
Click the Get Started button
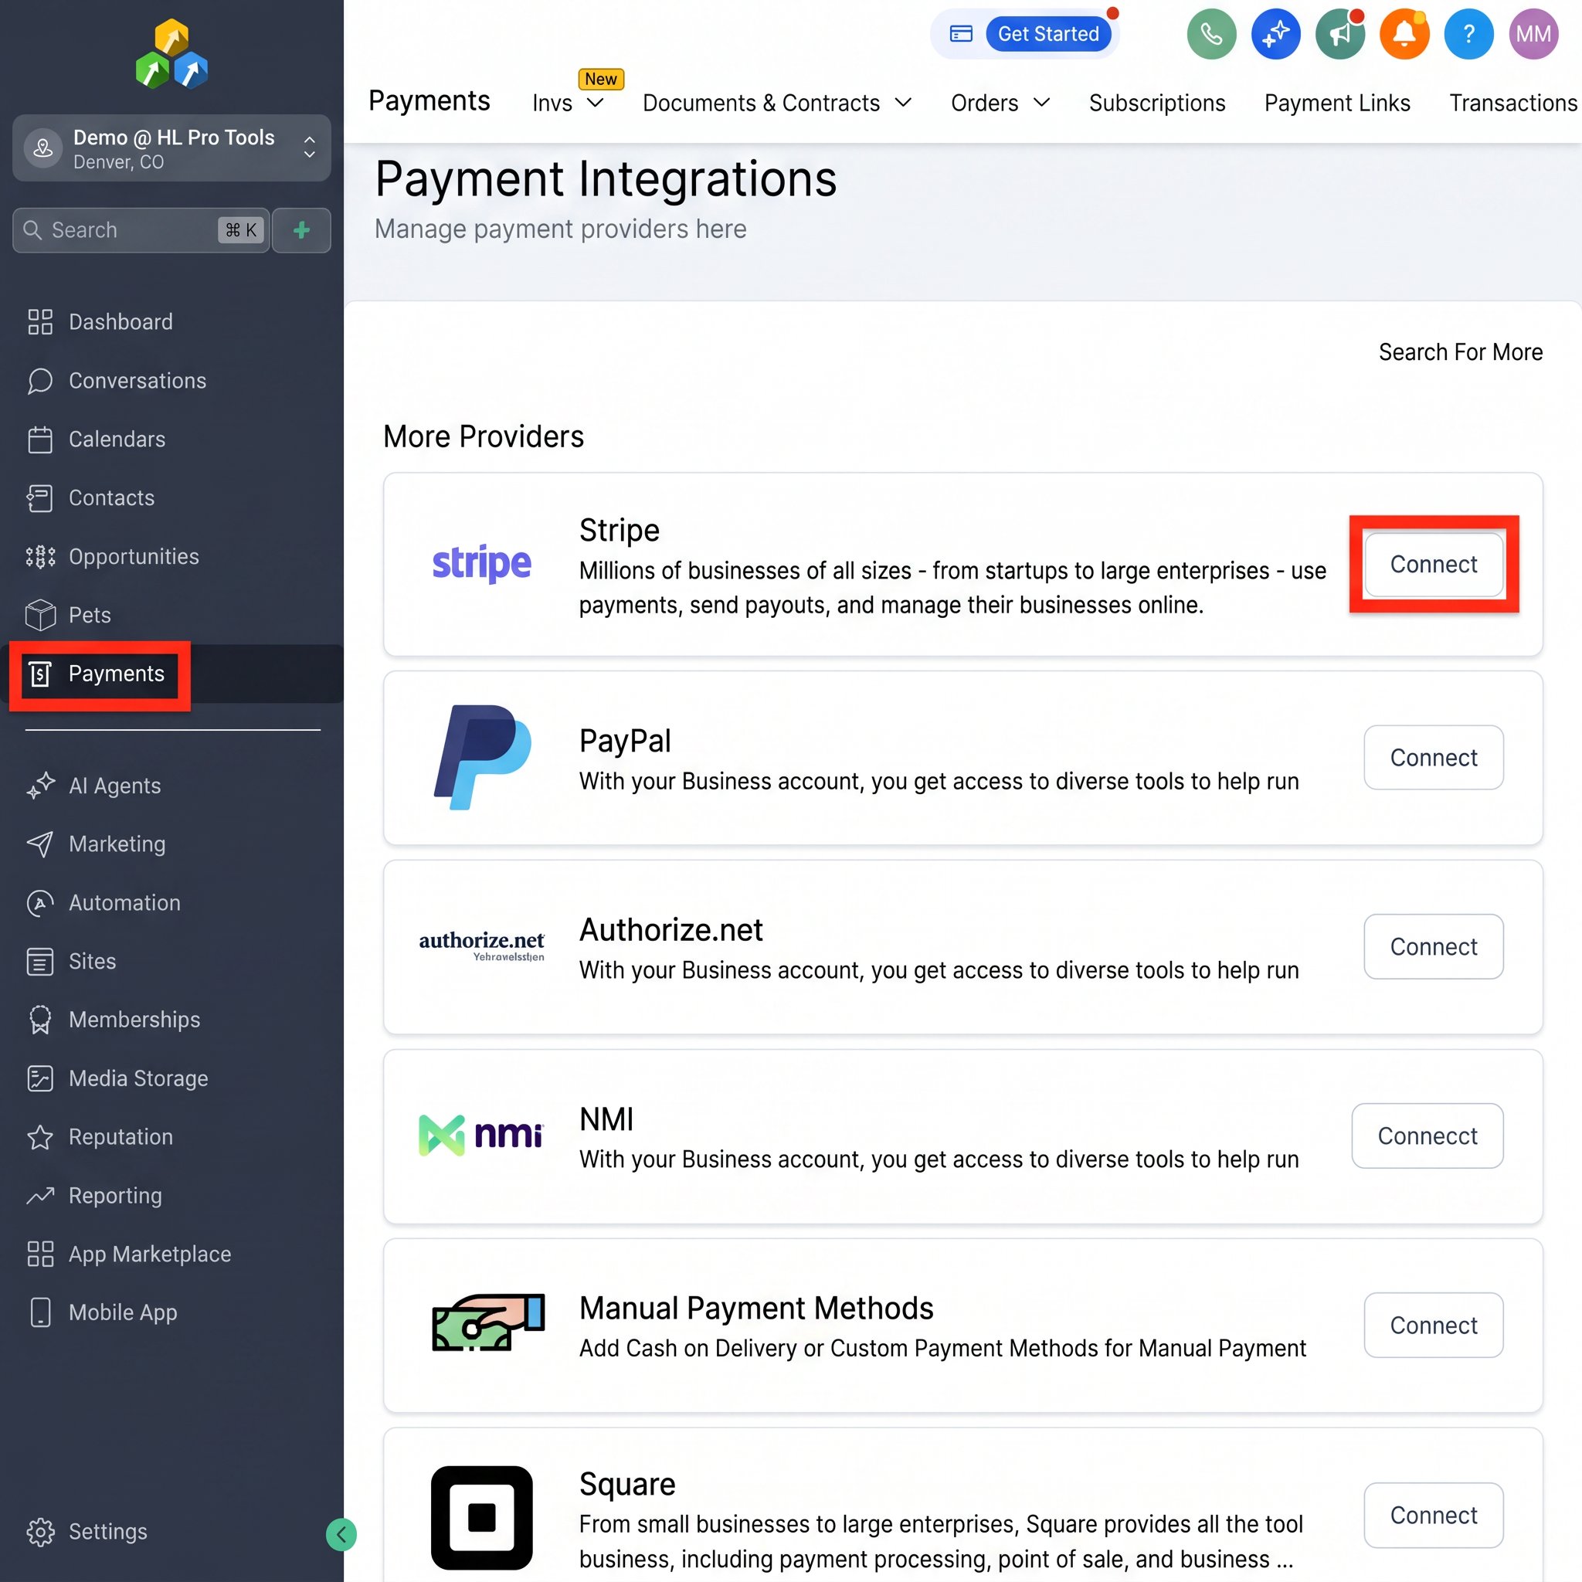[x=1048, y=35]
